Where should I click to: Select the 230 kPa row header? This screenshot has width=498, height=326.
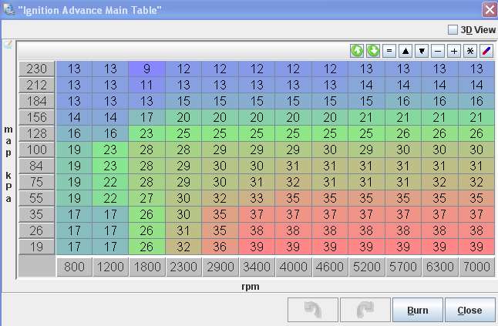tap(36, 69)
